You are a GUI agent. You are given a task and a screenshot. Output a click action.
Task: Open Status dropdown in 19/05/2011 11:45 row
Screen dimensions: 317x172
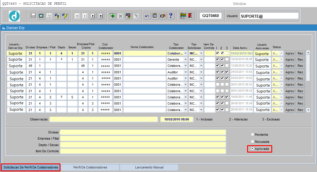281,97
